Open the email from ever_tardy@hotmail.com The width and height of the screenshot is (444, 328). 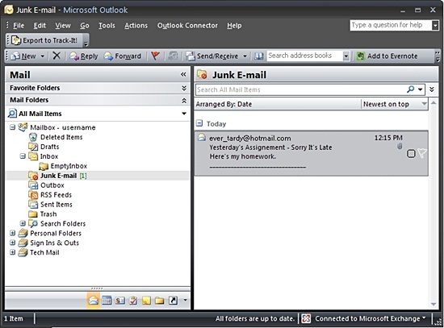pyautogui.click(x=311, y=153)
